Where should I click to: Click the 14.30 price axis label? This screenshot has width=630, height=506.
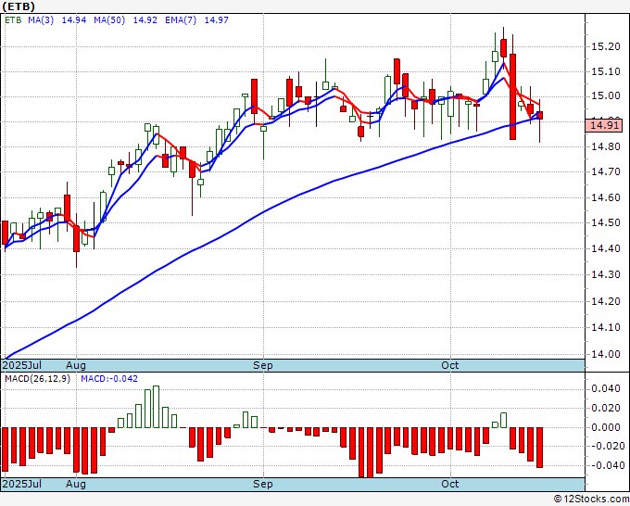(606, 275)
